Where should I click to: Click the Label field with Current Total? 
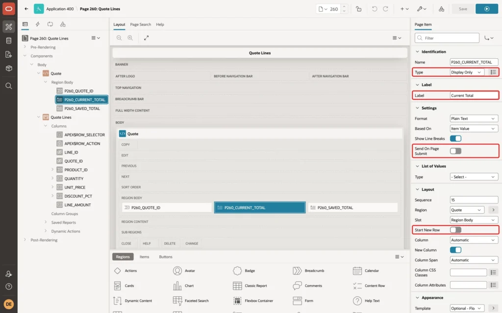(x=474, y=95)
